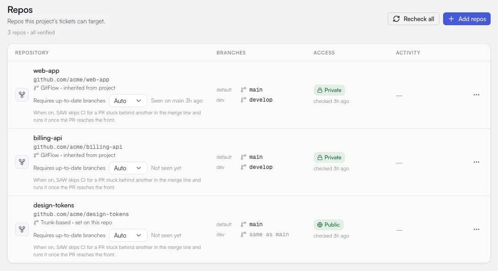
Task: Click the 'same as main' dev branch text
Action: point(269,234)
